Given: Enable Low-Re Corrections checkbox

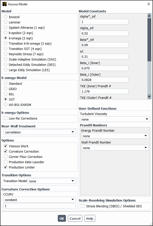Looking at the screenshot, I should (6, 118).
